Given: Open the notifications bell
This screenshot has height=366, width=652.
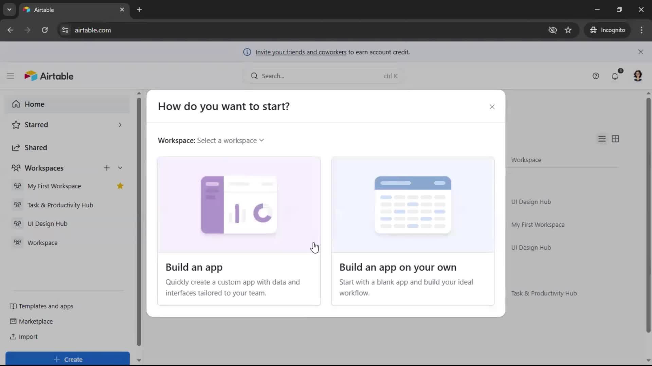Looking at the screenshot, I should click(x=615, y=76).
